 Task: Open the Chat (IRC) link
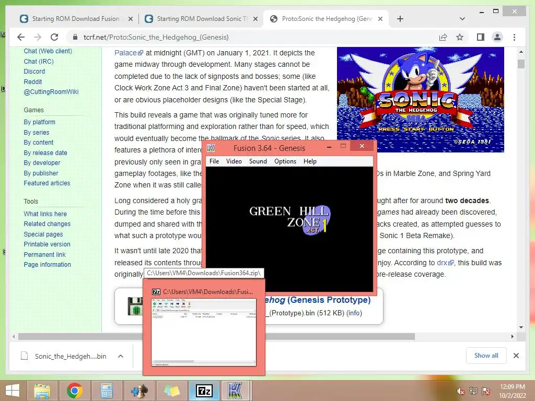click(x=39, y=62)
